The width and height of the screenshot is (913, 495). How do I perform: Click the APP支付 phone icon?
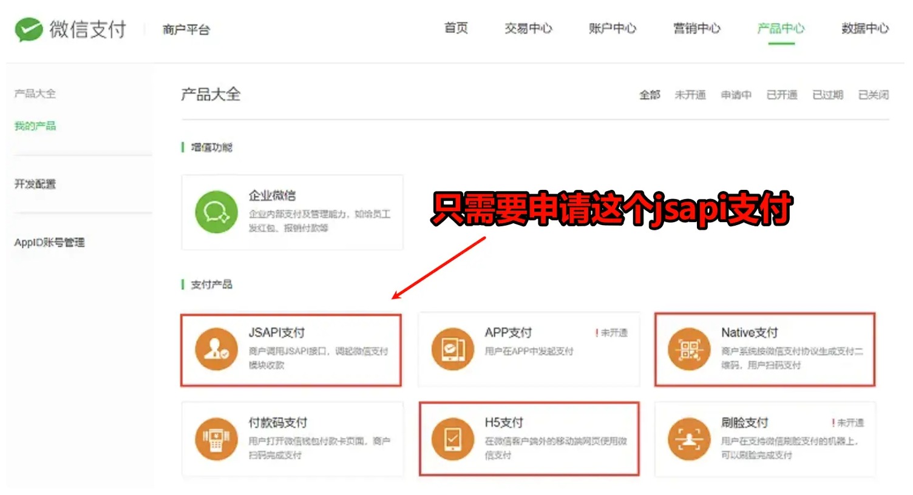452,349
